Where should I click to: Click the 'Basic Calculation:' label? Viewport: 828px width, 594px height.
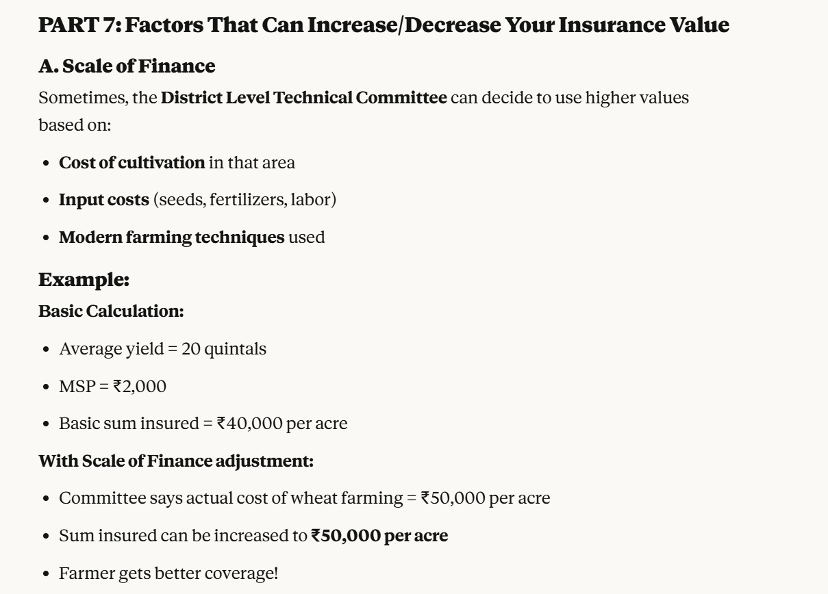pos(111,311)
